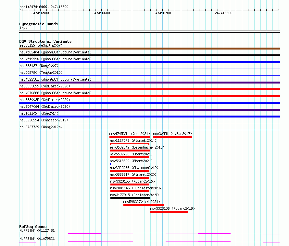The image size is (289, 246).
Task: Select the nsv3055140 (Fan2017) red bar
Action: pyautogui.click(x=172, y=137)
